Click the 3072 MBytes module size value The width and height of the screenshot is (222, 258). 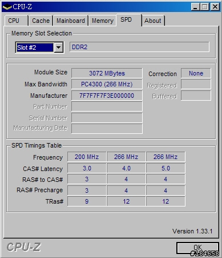(107, 73)
